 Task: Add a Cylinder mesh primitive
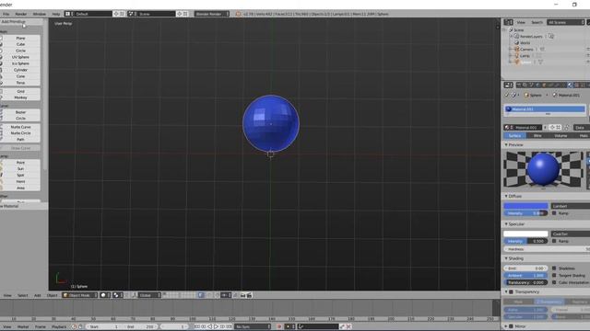20,70
